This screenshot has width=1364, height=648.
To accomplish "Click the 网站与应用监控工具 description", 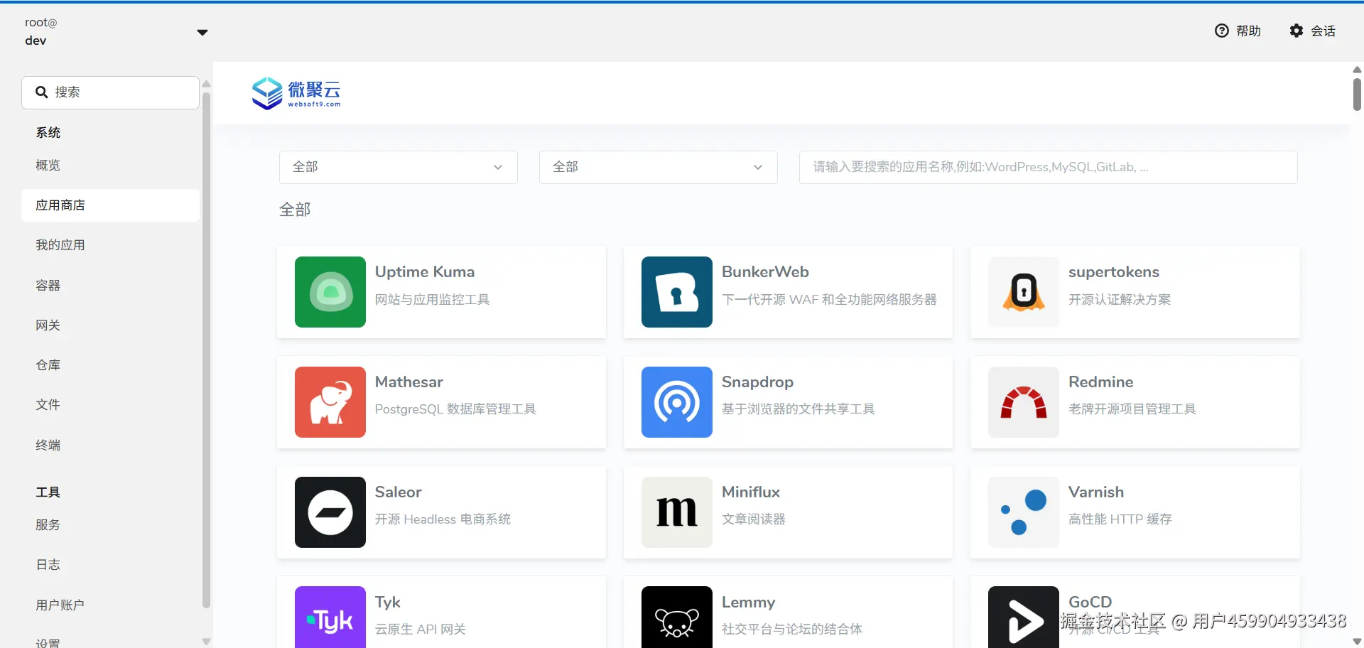I will [433, 299].
